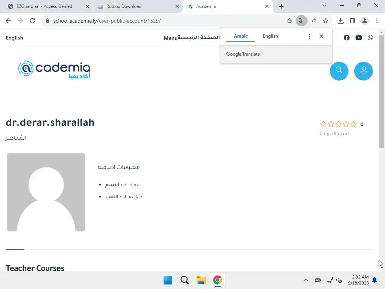Open Academia's YouTube channel
This screenshot has height=289, width=385.
pyautogui.click(x=358, y=38)
